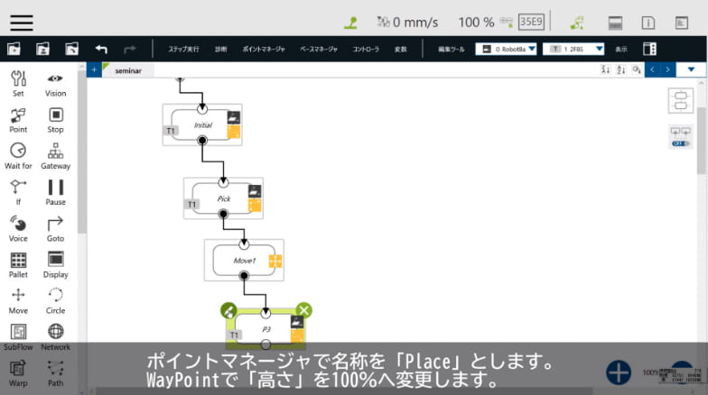Select the Warp node tool
Viewport: 708px width, 395px height.
pos(18,373)
